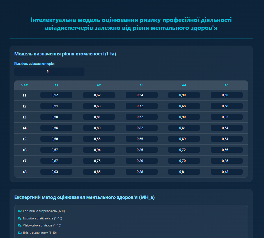Click the K₂ Емоційна стабільність line
Screen dimensions: 264x238
coord(40,218)
